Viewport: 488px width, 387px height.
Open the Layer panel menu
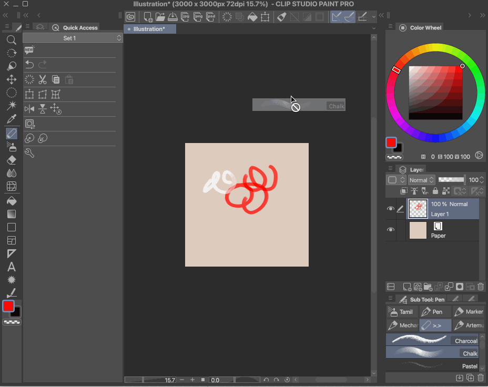pos(390,168)
